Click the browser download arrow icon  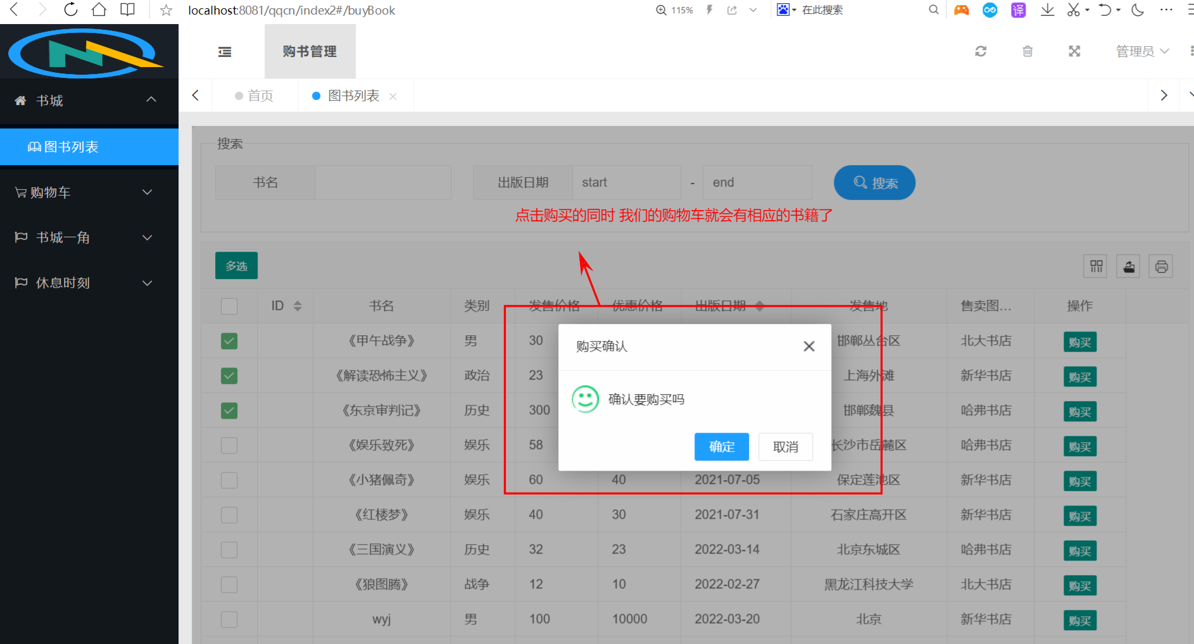(1048, 9)
